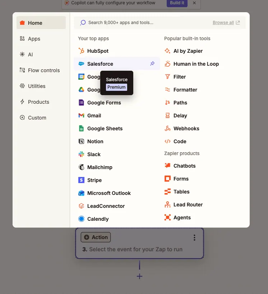268x294 pixels.
Task: Pick the Agents icon
Action: click(167, 217)
